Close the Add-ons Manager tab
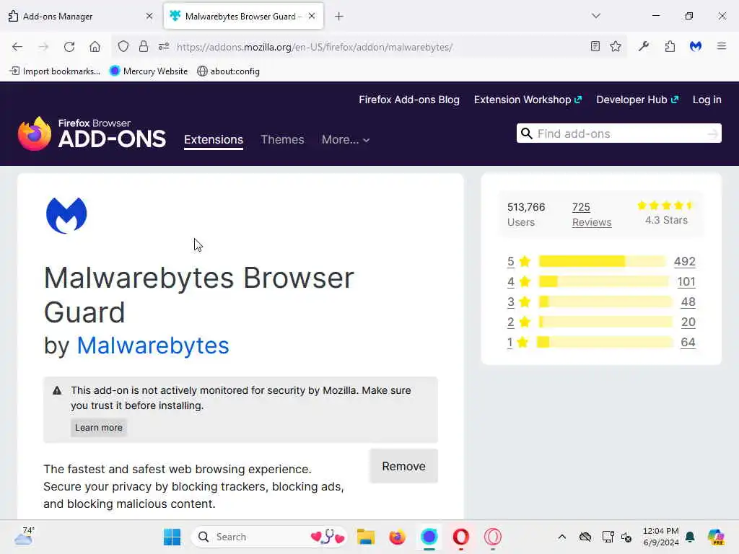739x554 pixels. [149, 16]
